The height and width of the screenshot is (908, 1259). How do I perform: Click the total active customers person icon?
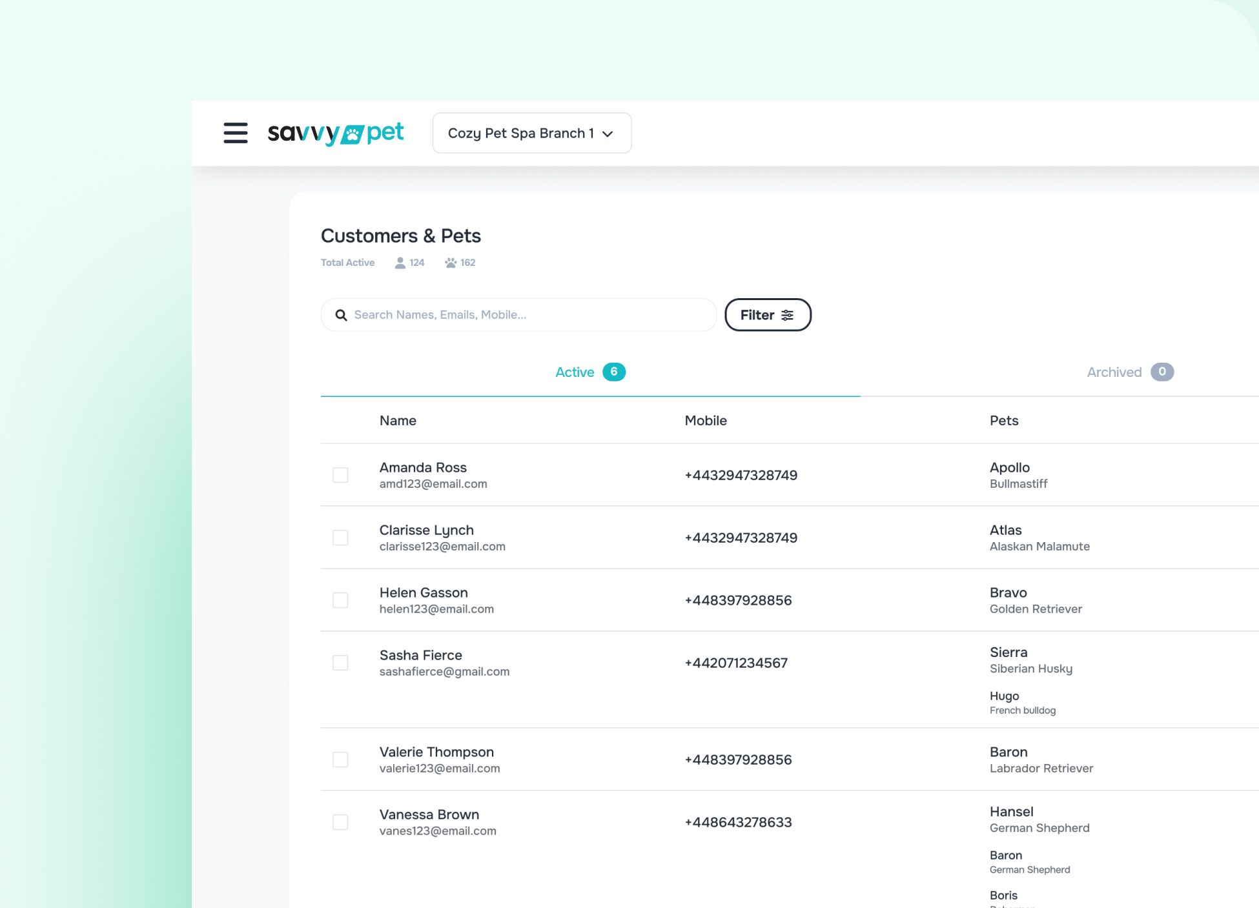[400, 263]
